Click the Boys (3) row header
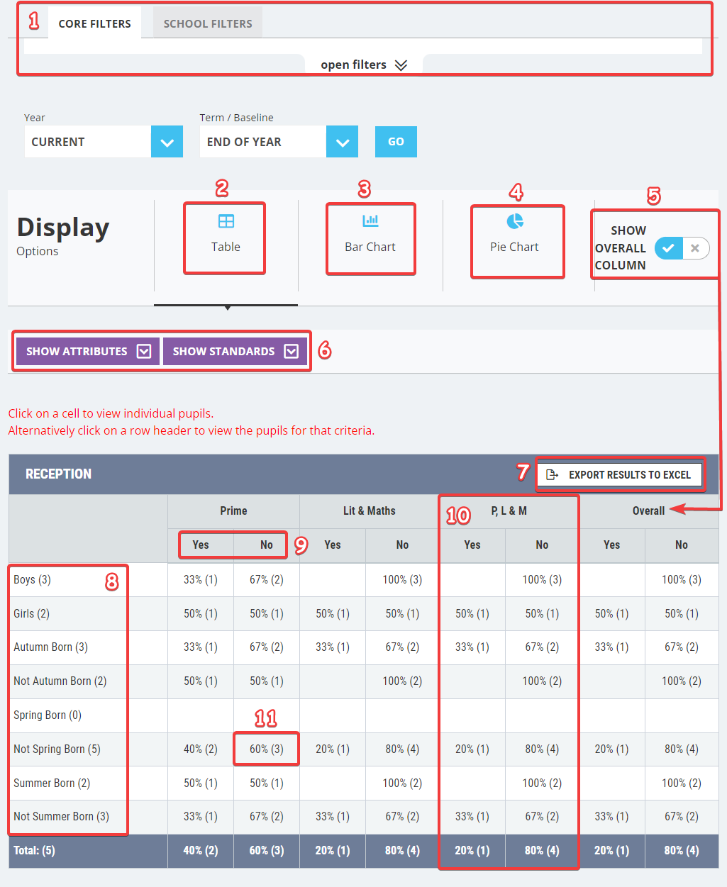The image size is (727, 887). point(33,580)
